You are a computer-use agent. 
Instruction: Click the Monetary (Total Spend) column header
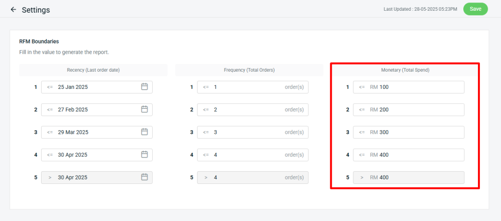[x=405, y=70]
